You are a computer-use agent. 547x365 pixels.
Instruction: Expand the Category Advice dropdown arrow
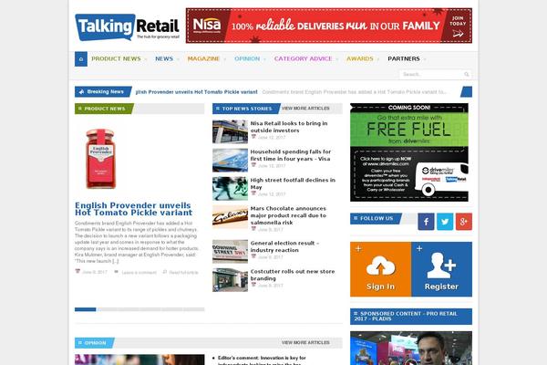pos(337,59)
